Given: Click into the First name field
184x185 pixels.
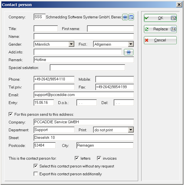Looking at the screenshot, I should pos(110,29).
